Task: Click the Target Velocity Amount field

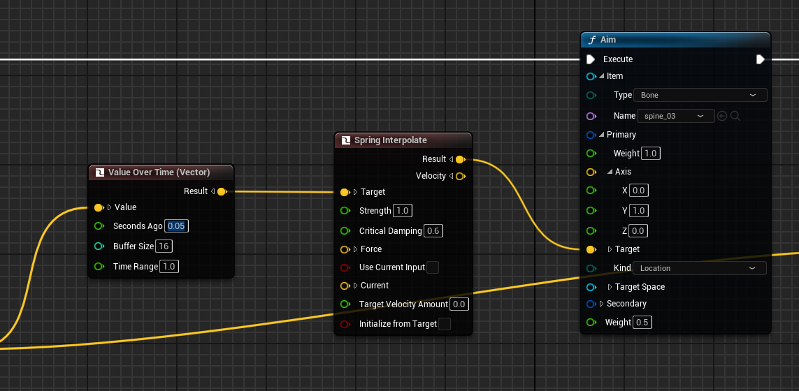Action: click(459, 304)
